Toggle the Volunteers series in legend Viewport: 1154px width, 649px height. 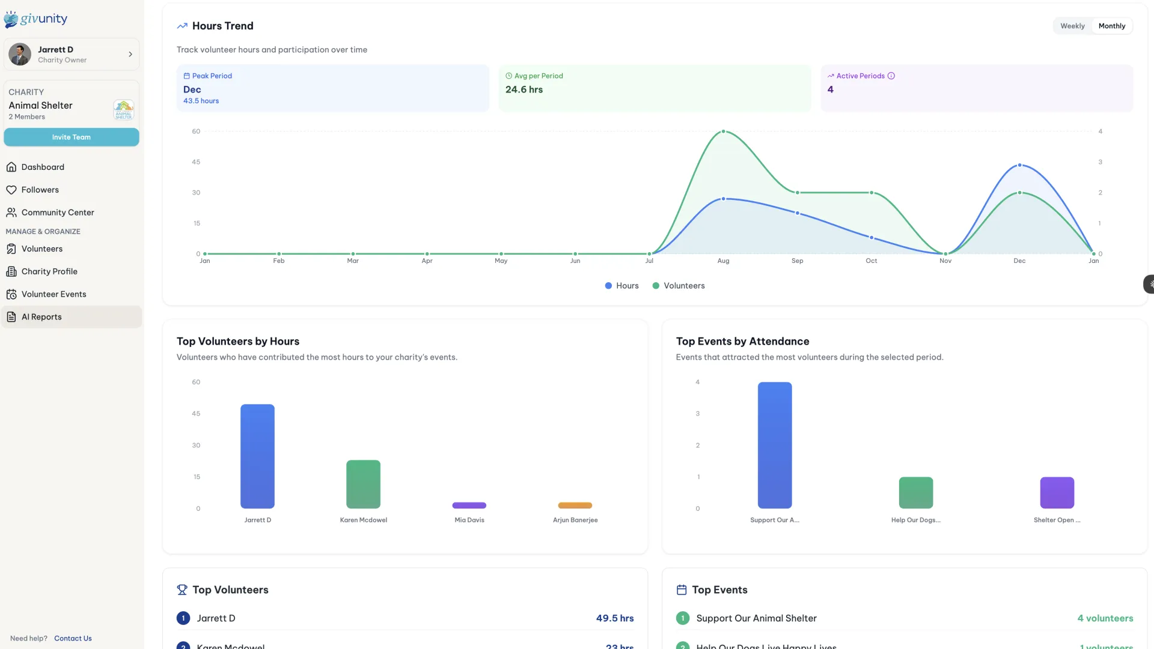pos(679,286)
